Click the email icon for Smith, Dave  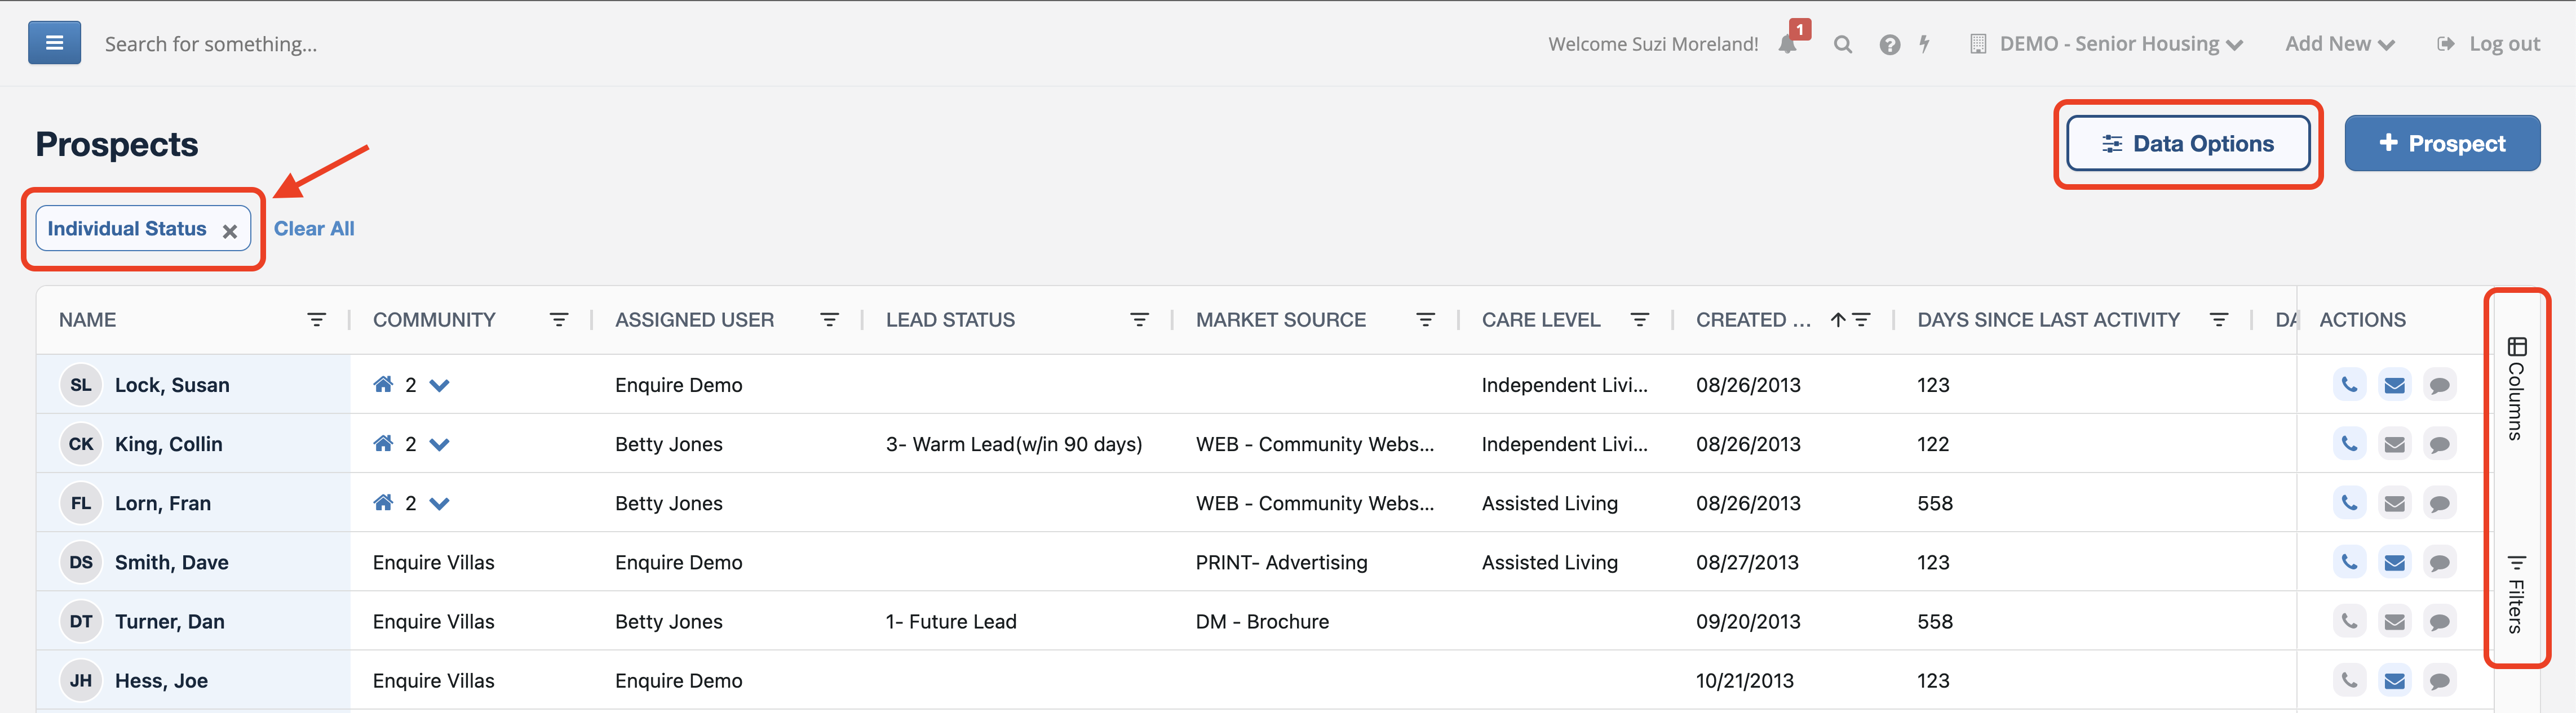2394,562
